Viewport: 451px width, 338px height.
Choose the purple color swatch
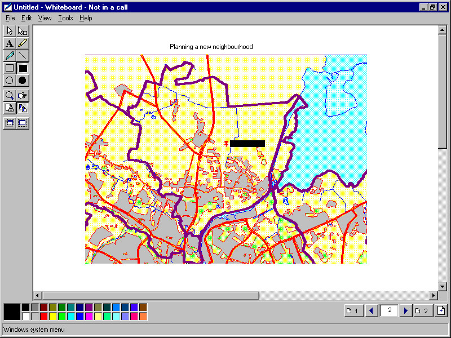[x=89, y=307]
